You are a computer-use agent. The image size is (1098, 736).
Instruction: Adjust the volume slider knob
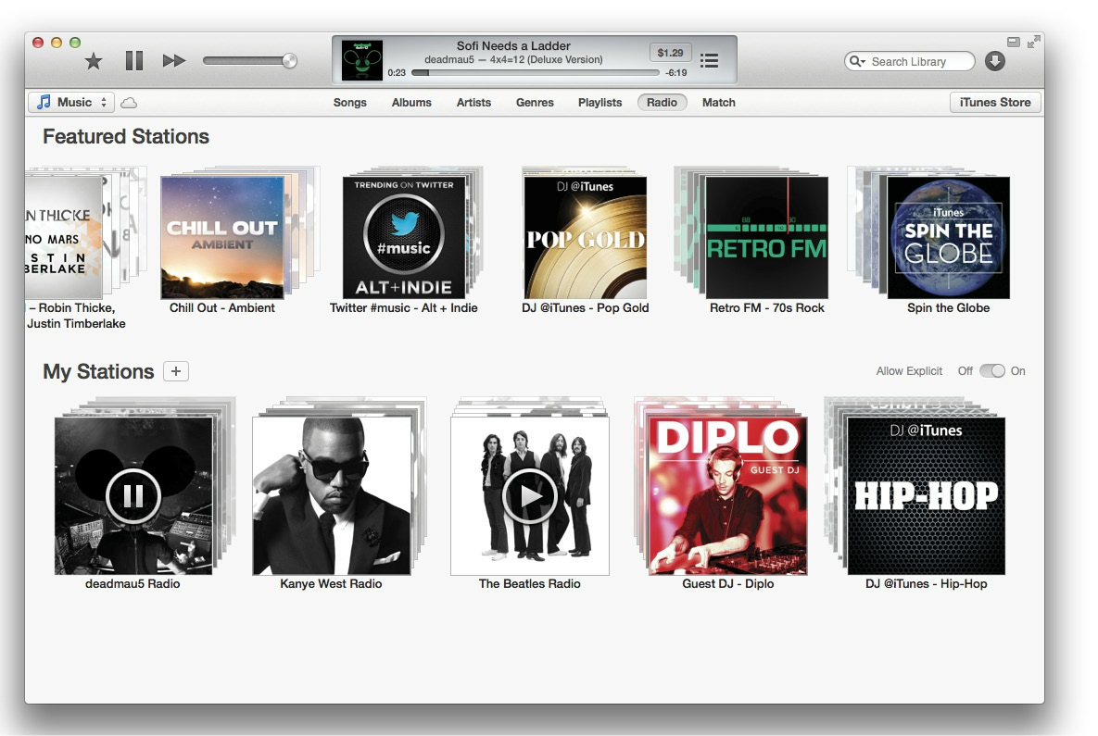point(289,61)
